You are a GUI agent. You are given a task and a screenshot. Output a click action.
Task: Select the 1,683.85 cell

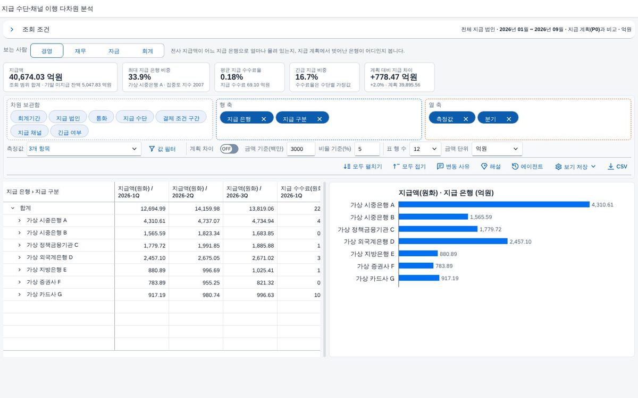[x=250, y=233]
